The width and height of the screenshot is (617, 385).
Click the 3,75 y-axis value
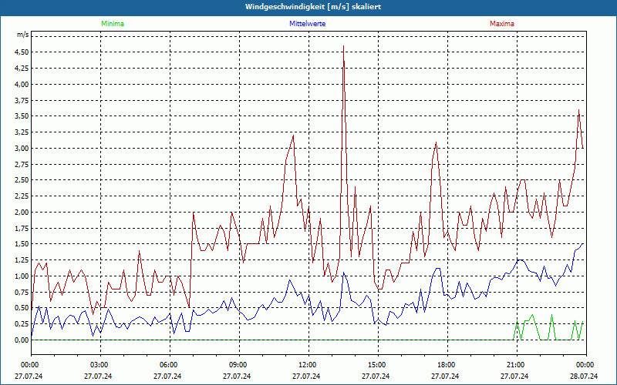[x=22, y=101]
